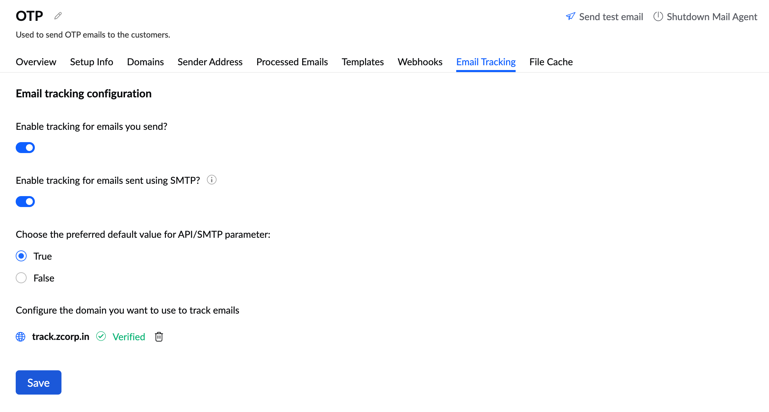Click the Save button

[38, 382]
